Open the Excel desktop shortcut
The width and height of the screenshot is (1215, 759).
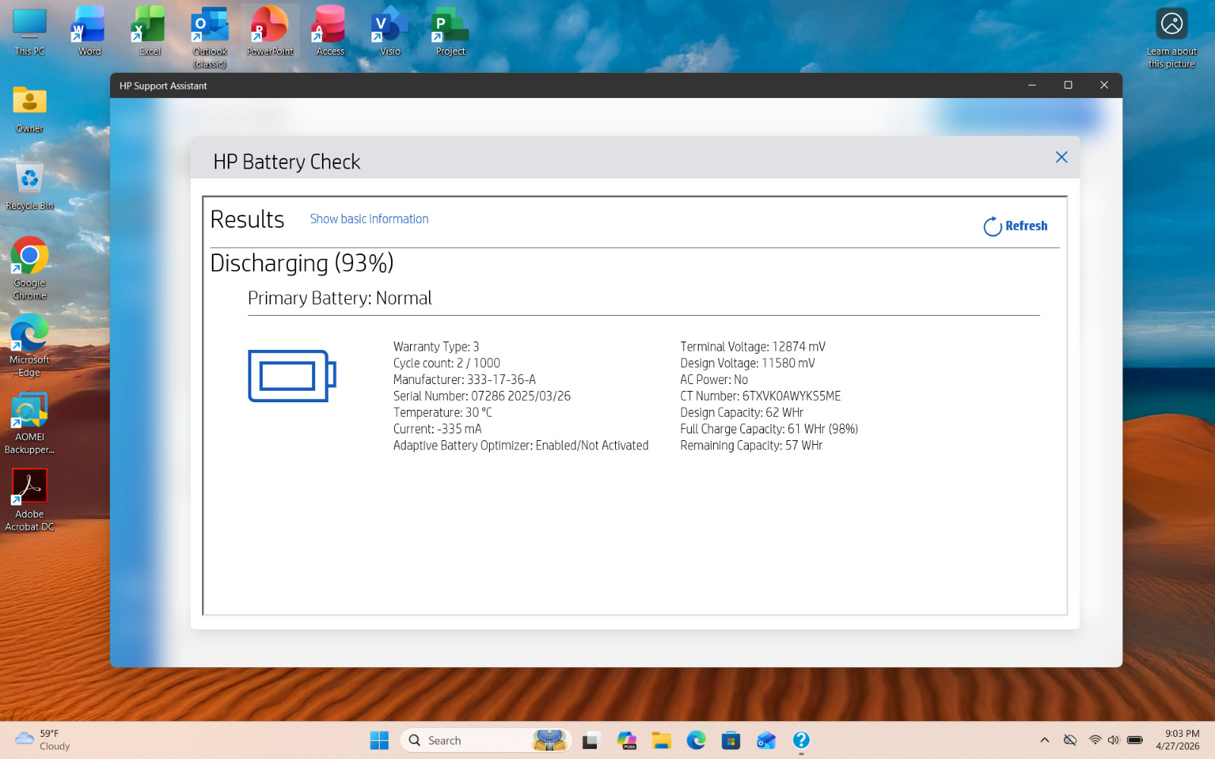[150, 32]
